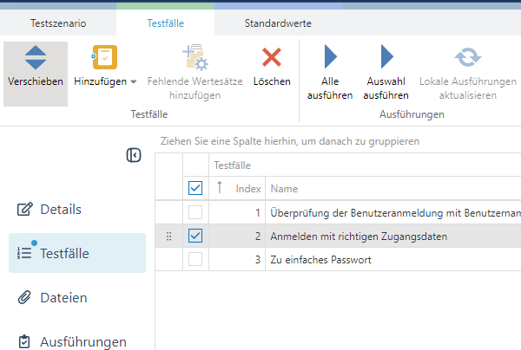Open Ausführungen in the sidebar
Viewport: 521px width, 350px height.
82,341
